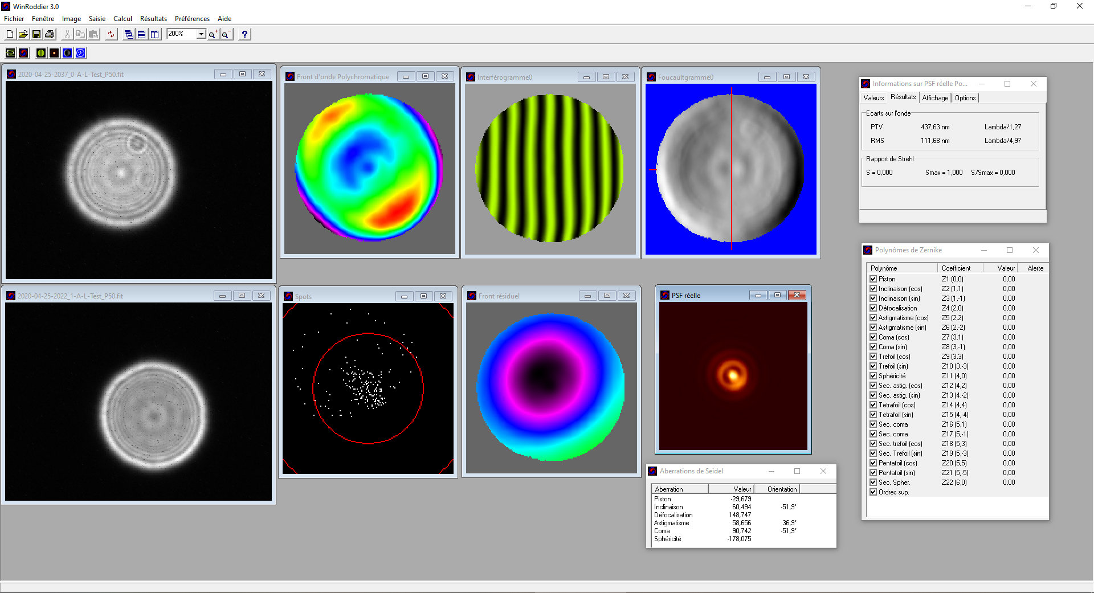Click the Foucaultgram toolbar icon
Screen dimensions: 1094x593
(67, 53)
